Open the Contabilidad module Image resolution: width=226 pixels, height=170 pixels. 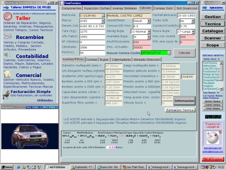pyautogui.click(x=32, y=56)
